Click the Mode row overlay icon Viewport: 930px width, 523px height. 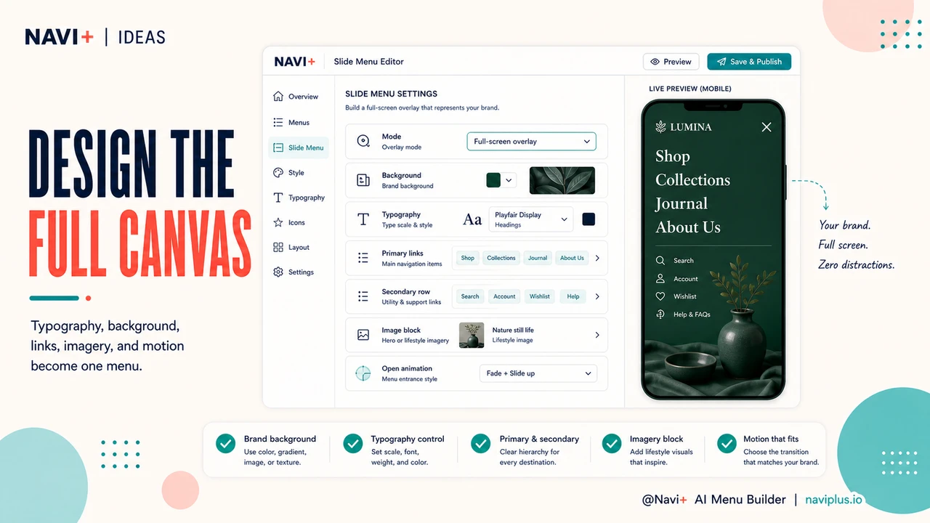pyautogui.click(x=363, y=142)
